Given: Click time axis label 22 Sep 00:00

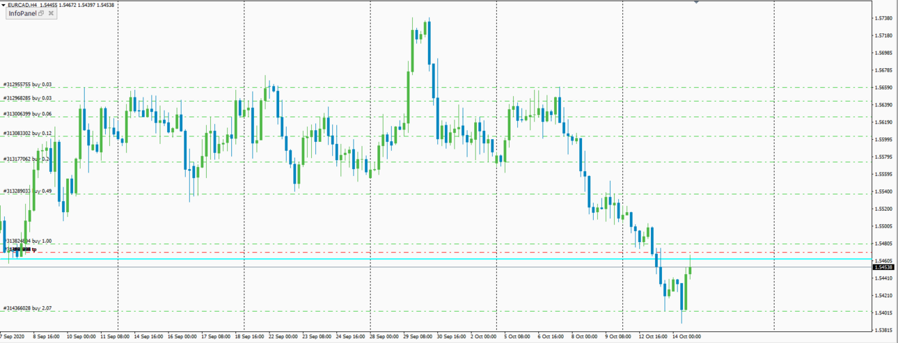Looking at the screenshot, I should pos(283,337).
